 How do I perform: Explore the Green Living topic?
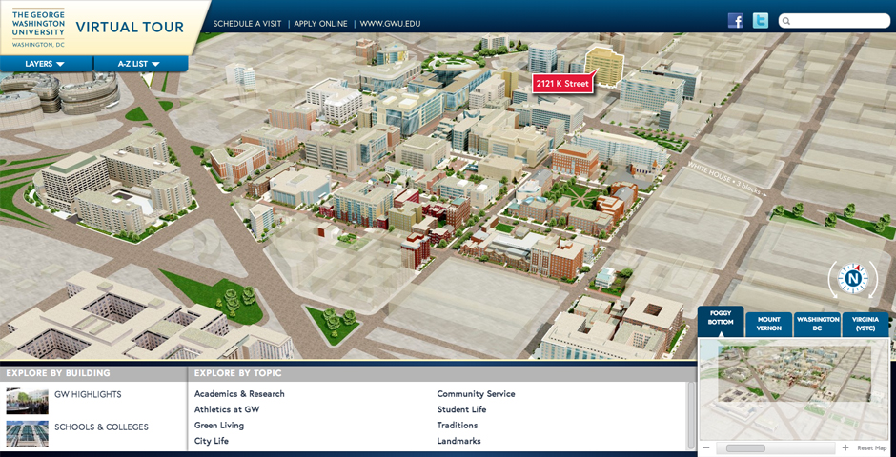[x=219, y=425]
